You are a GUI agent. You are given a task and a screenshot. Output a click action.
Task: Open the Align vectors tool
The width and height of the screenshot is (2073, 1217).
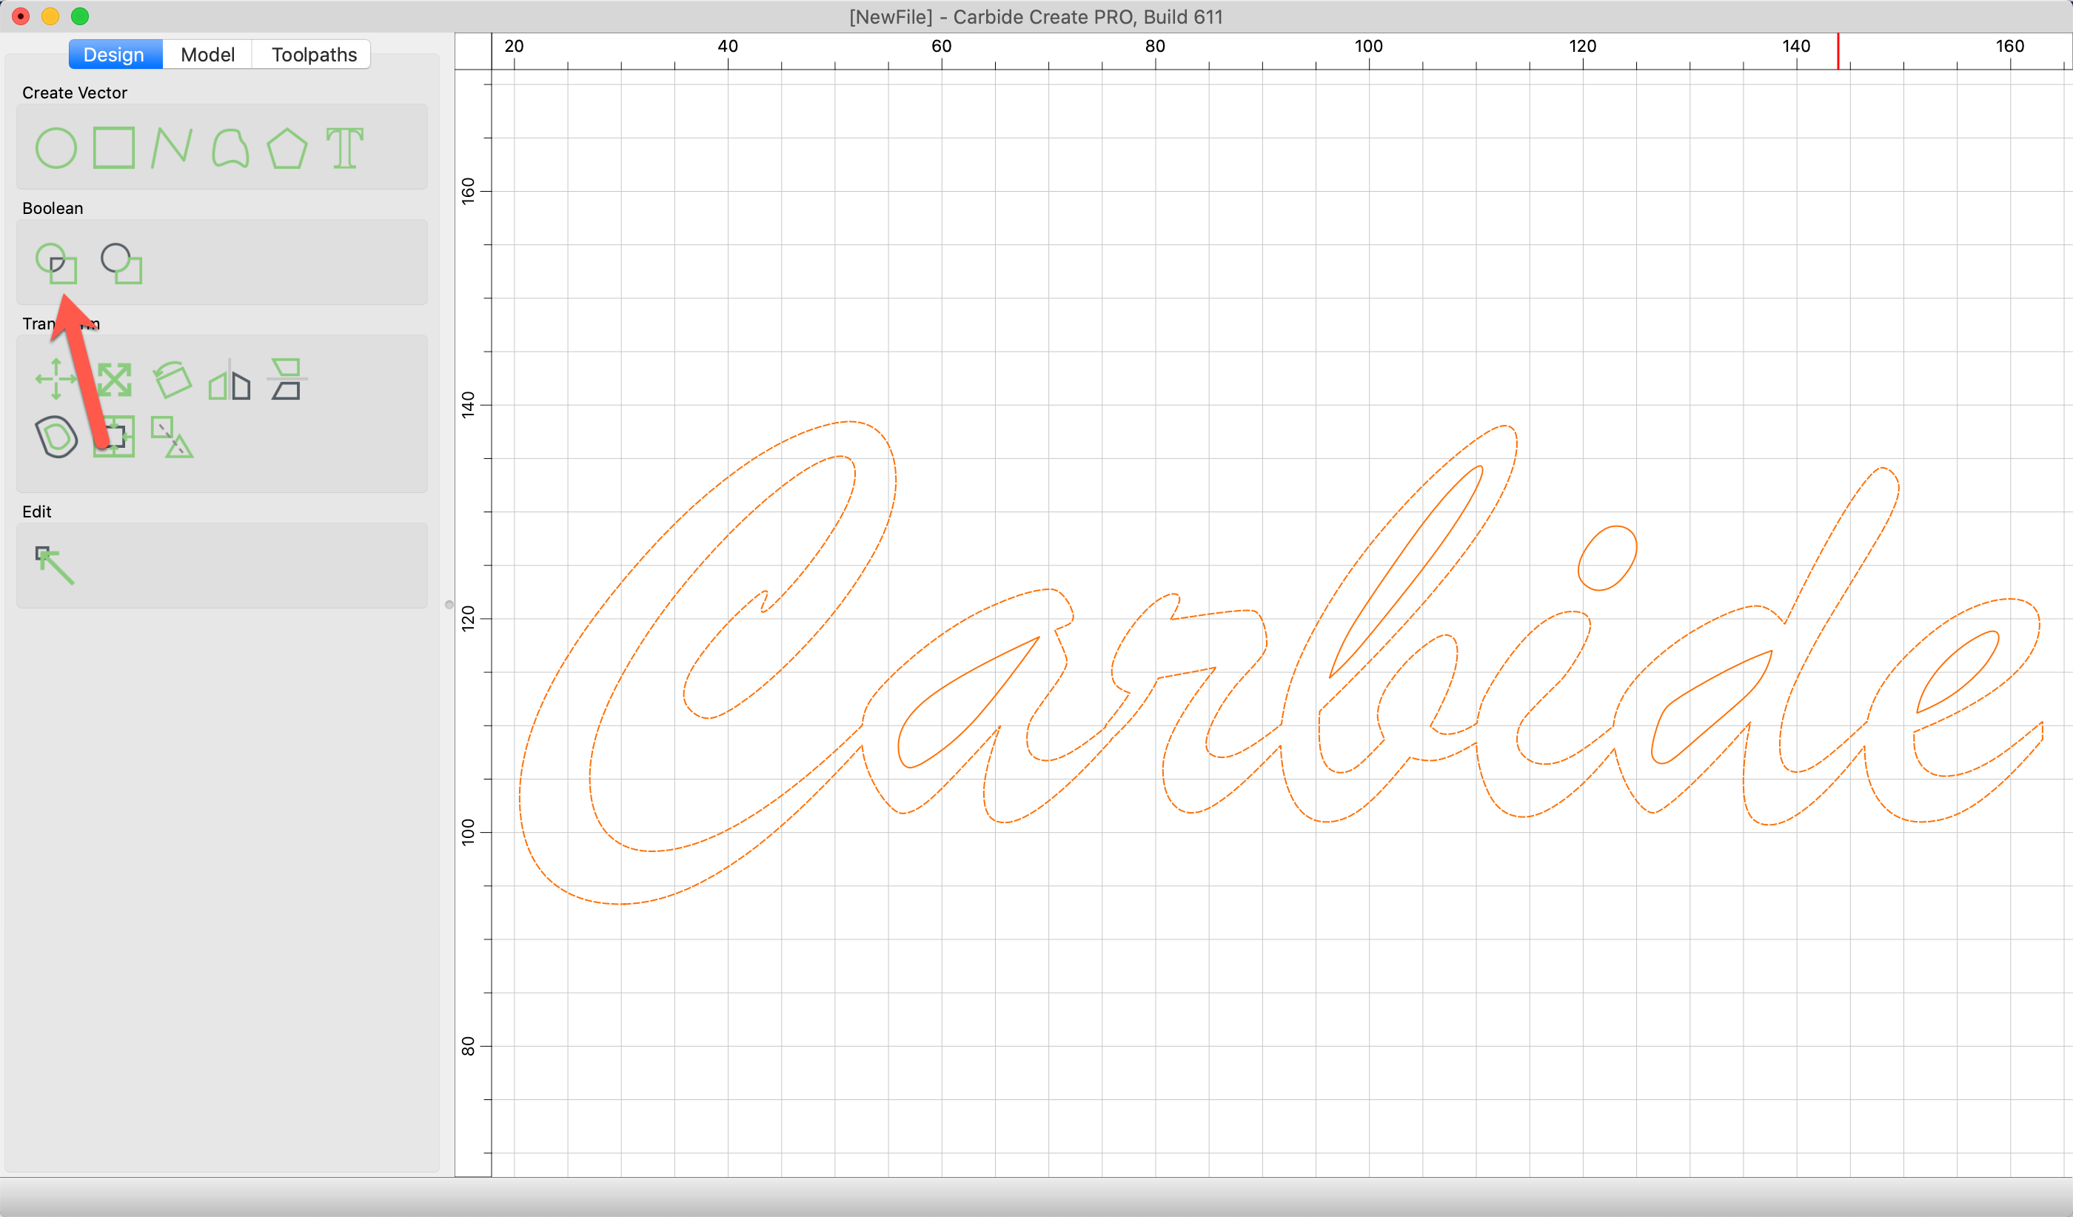pyautogui.click(x=287, y=379)
